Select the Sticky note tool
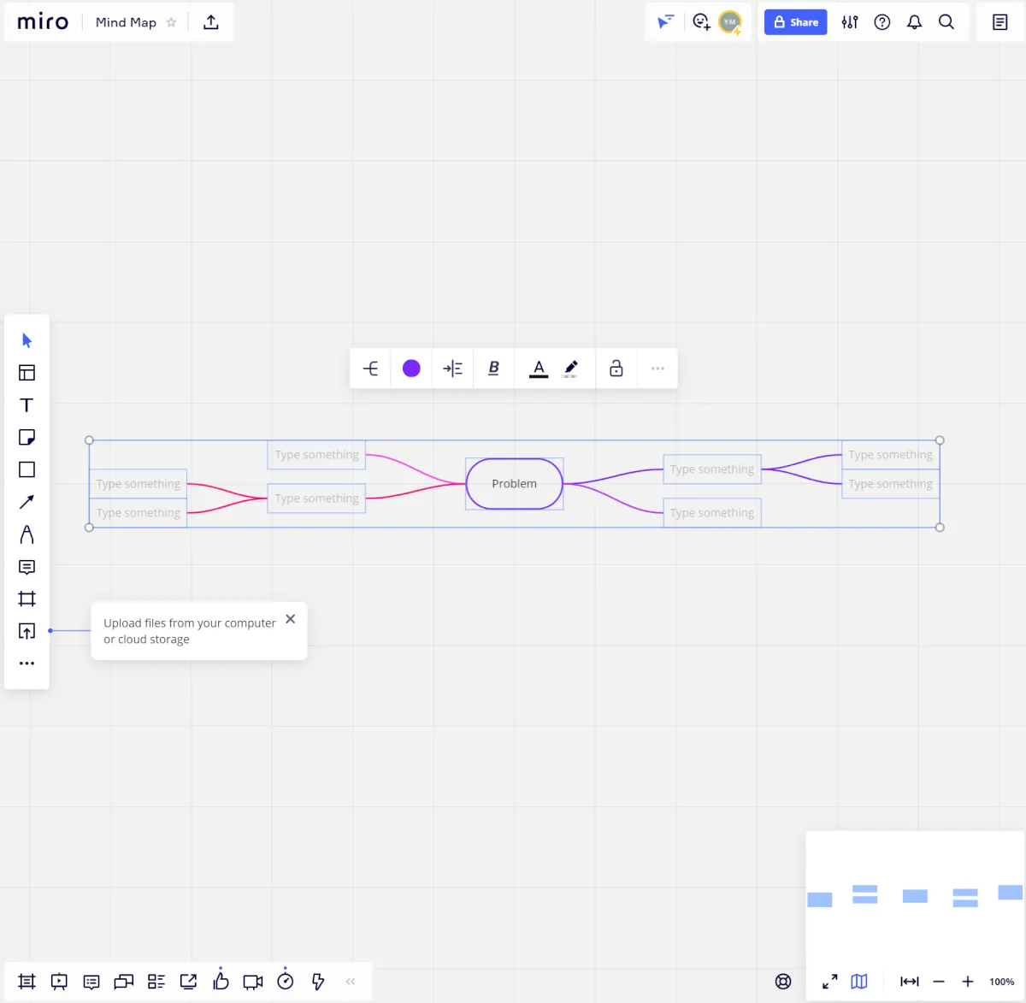The height and width of the screenshot is (1003, 1026). click(27, 438)
